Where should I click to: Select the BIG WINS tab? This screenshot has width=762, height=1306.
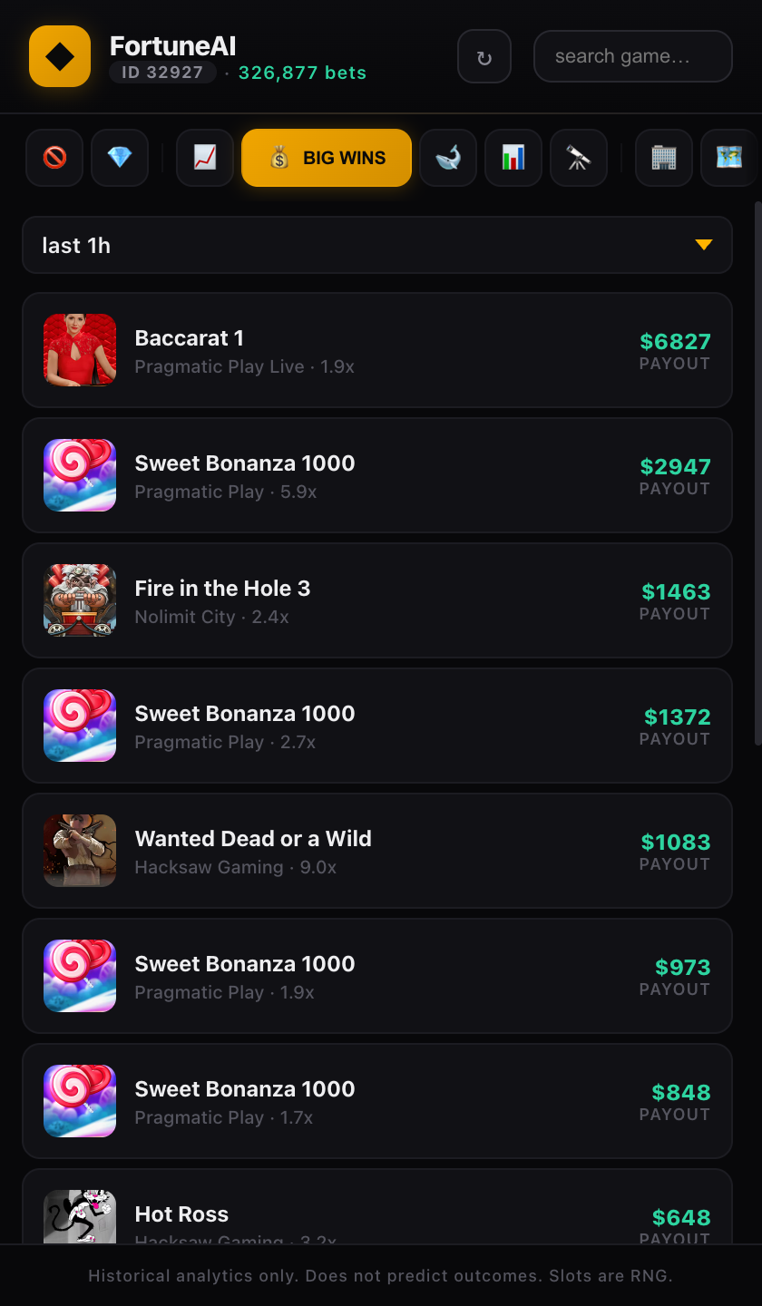tap(327, 158)
